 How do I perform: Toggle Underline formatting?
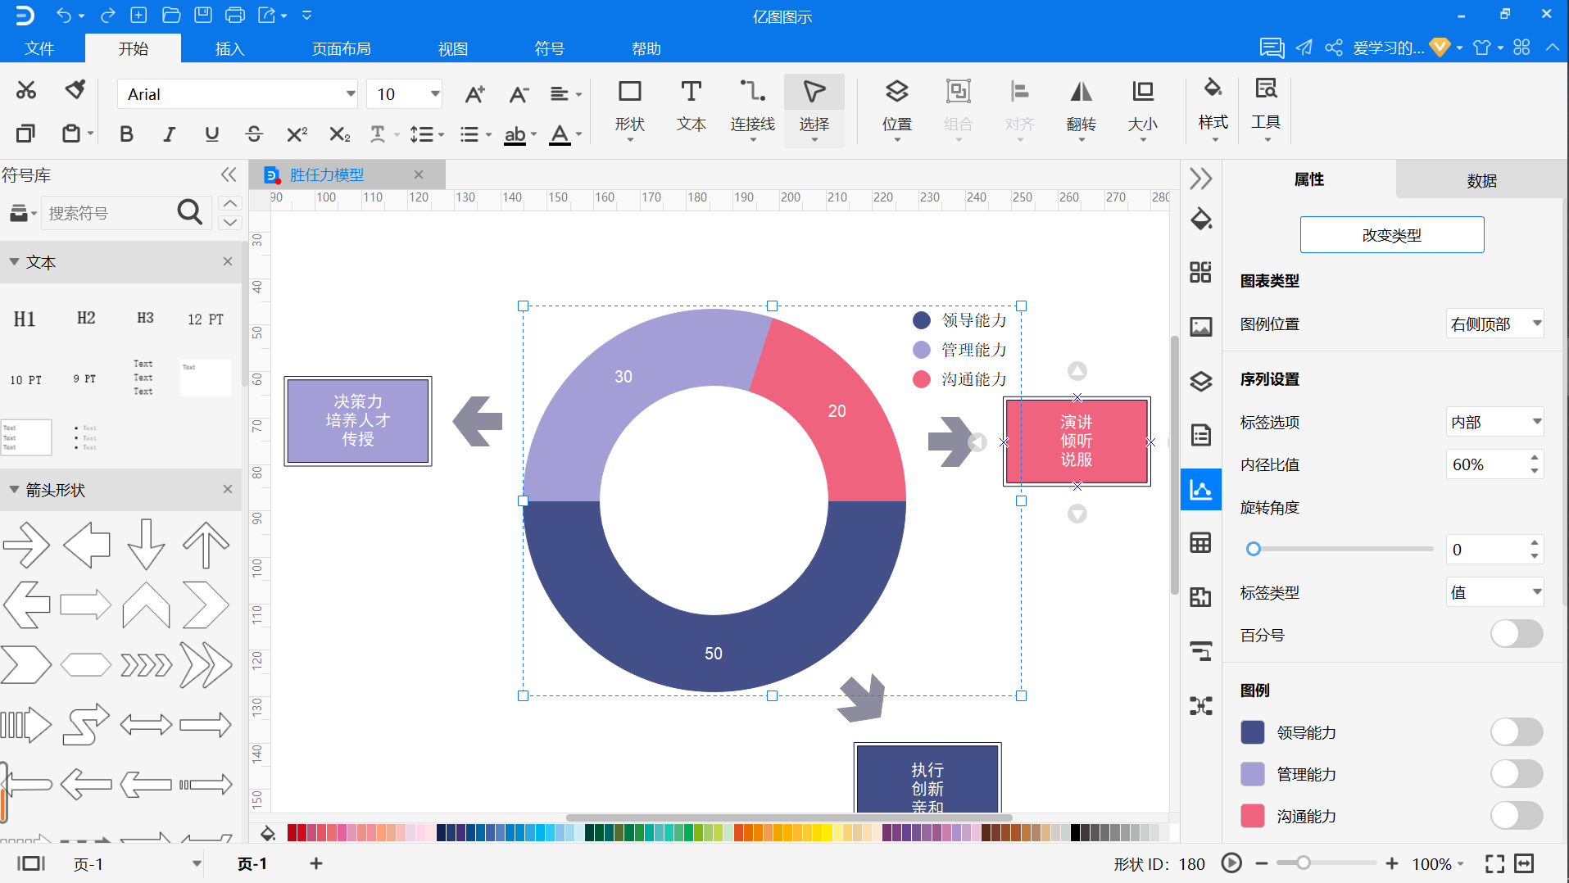pos(211,134)
